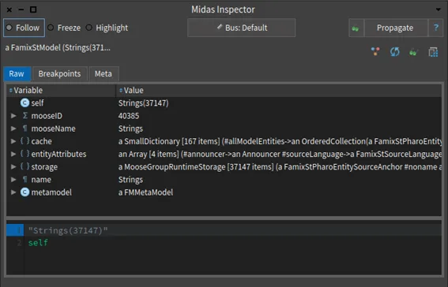Open the Bus: Default selector
The height and width of the screenshot is (287, 448).
tap(242, 28)
